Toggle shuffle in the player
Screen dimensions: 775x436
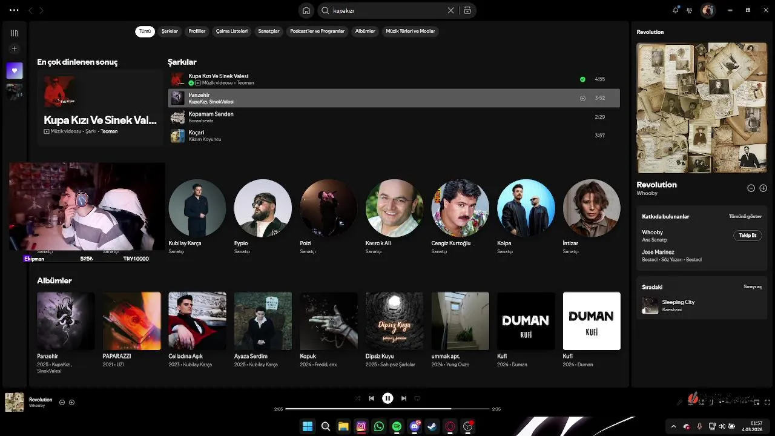357,398
